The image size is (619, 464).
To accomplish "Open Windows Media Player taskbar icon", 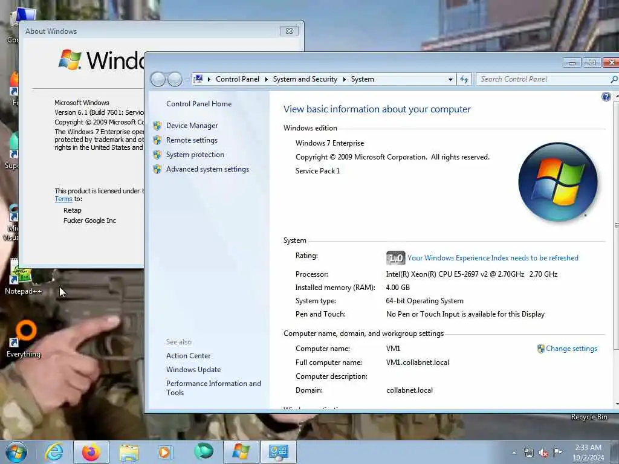I will 164,452.
